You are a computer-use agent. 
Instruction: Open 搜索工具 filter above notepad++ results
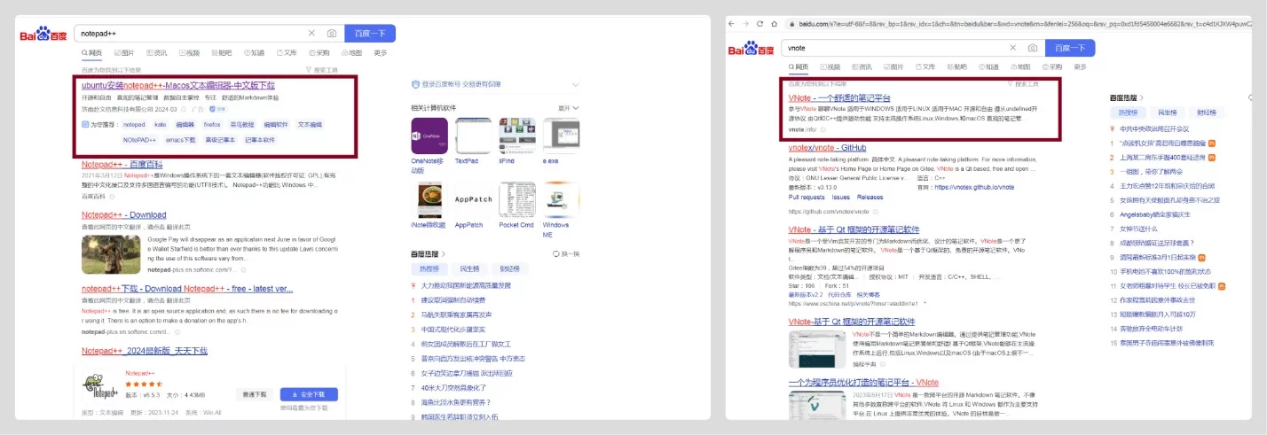pyautogui.click(x=321, y=69)
